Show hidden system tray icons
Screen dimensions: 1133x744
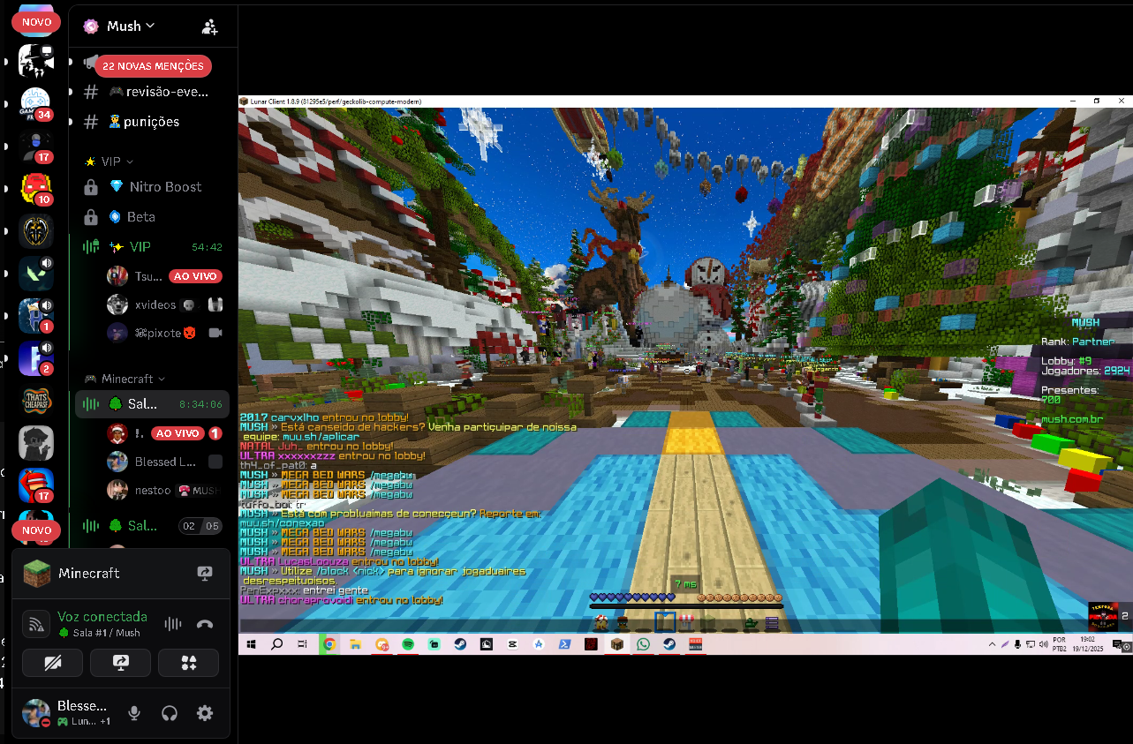(x=993, y=645)
